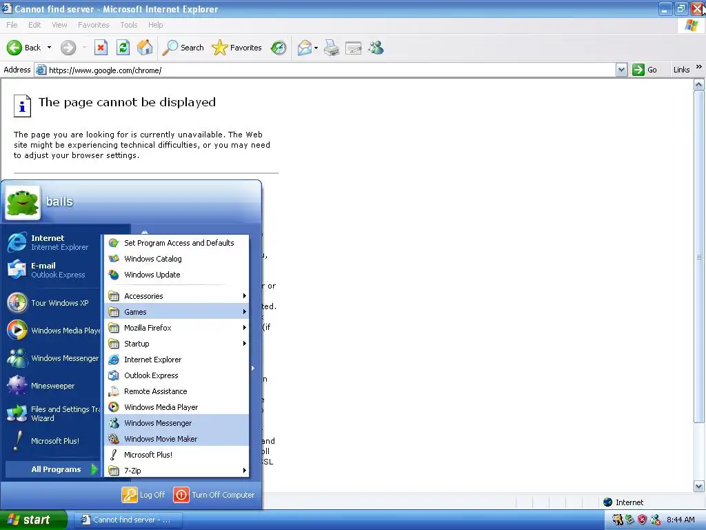Open Search from the IE toolbar
The height and width of the screenshot is (530, 706).
coord(183,48)
